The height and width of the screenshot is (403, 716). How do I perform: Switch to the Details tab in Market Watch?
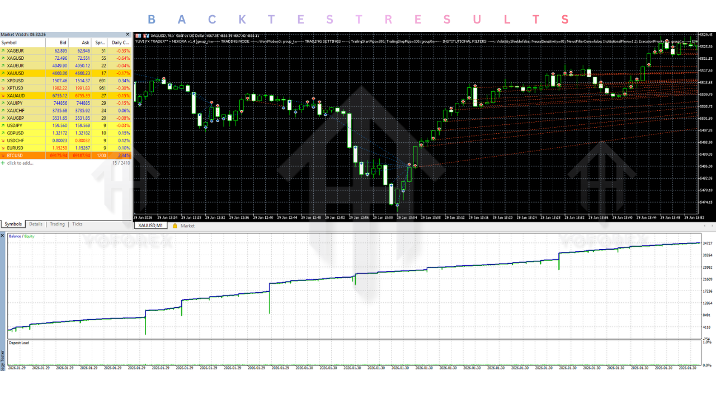pos(35,224)
